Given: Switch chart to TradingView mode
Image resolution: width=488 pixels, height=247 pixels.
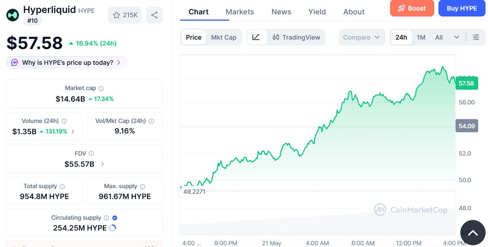Looking at the screenshot, I should click(x=296, y=37).
